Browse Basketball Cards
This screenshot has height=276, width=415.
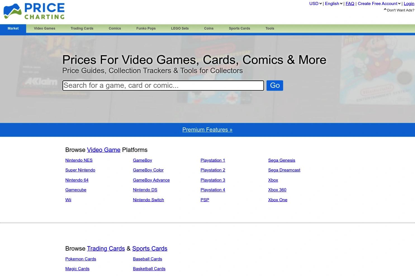tap(149, 269)
